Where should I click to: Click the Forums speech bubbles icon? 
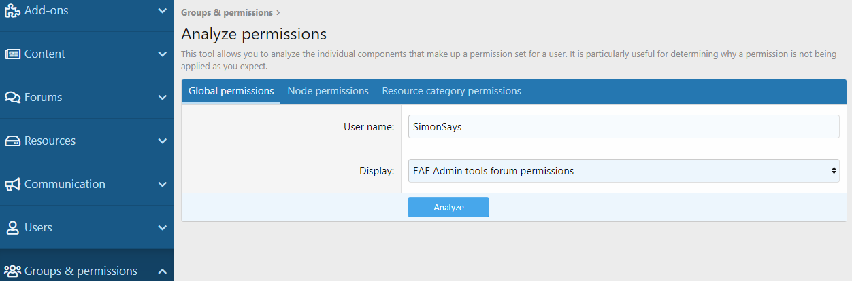coord(12,98)
